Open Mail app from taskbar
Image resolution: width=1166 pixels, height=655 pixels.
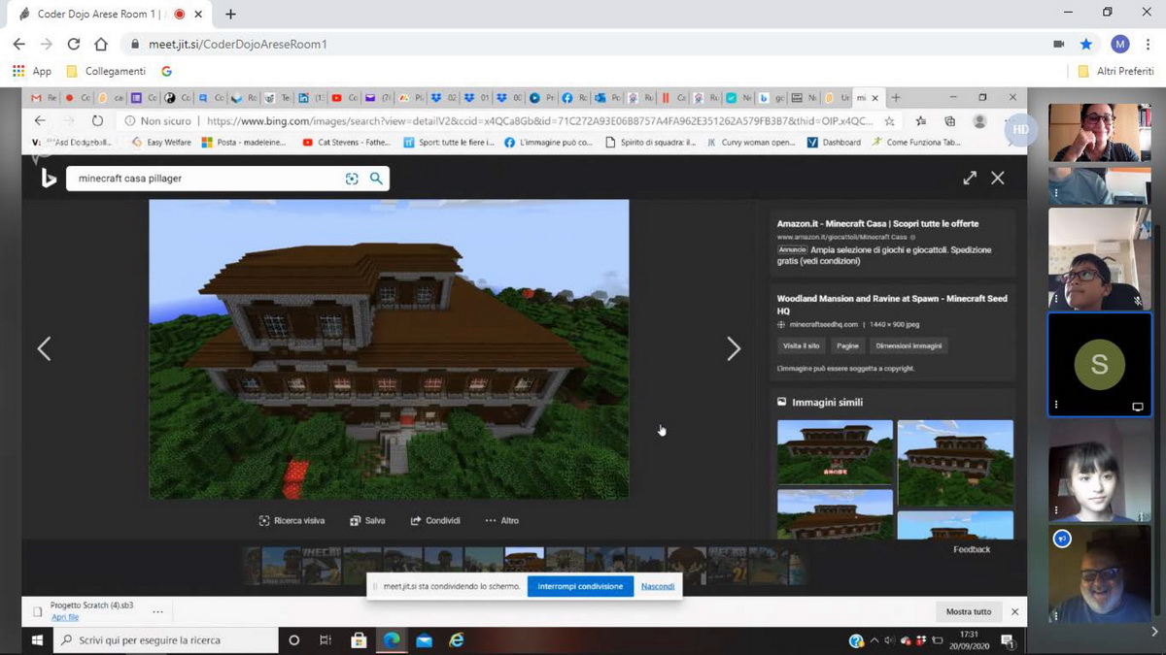pyautogui.click(x=424, y=640)
